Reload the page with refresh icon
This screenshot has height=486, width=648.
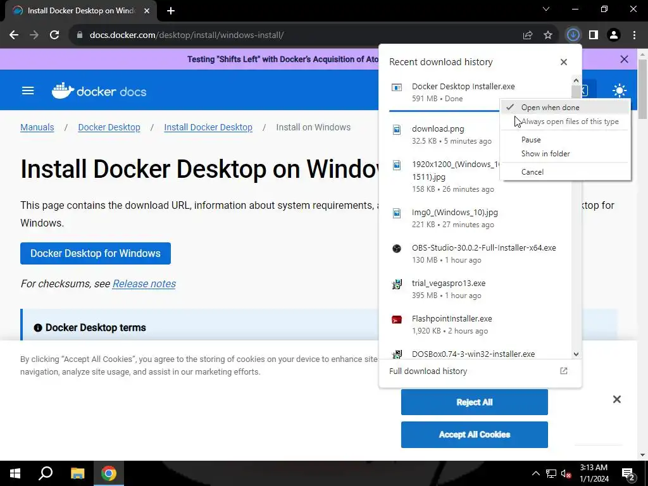click(54, 35)
